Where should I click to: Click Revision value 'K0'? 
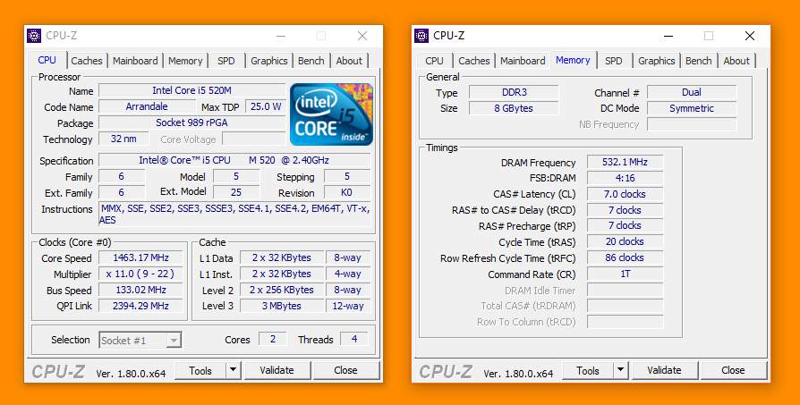point(347,192)
